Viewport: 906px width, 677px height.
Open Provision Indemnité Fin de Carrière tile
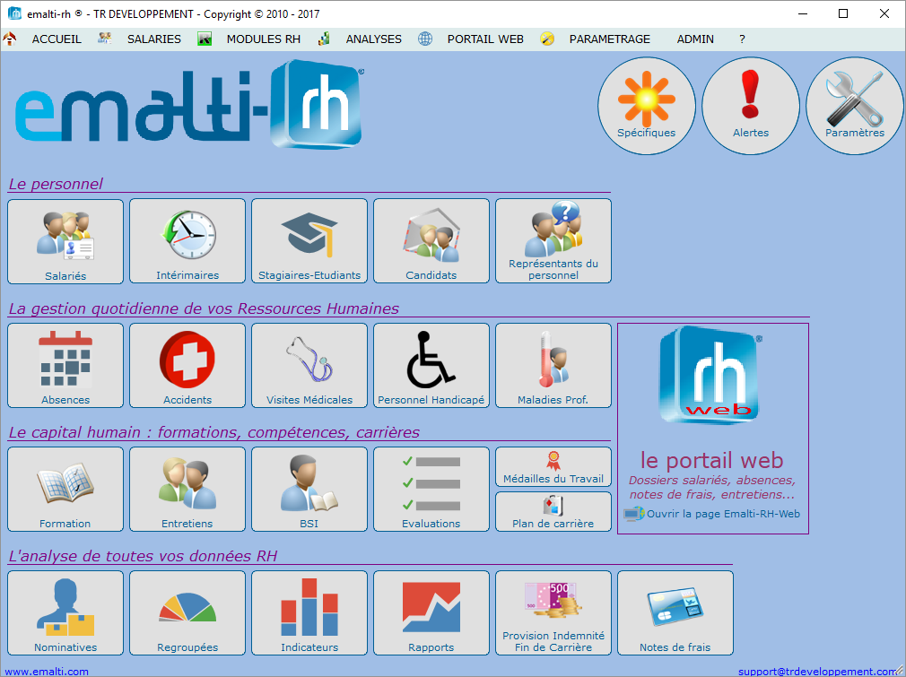[553, 612]
